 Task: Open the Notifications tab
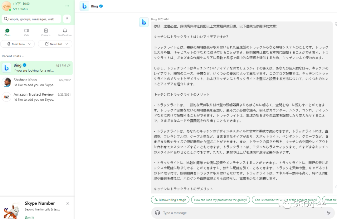click(x=65, y=32)
